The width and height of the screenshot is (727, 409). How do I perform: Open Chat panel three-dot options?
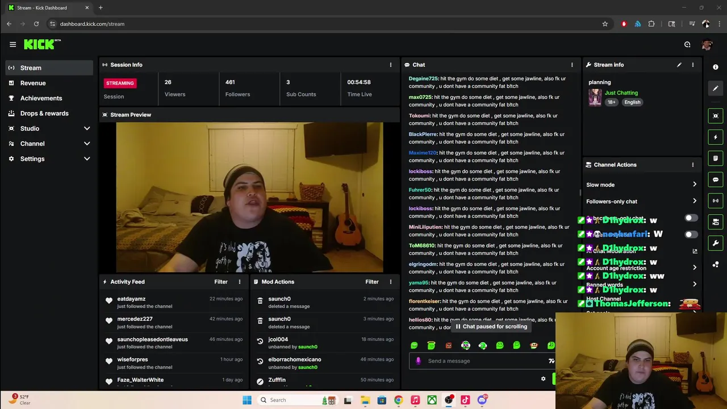[572, 65]
